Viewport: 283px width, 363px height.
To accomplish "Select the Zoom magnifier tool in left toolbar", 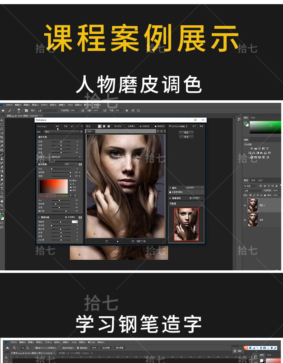I will tap(2, 205).
